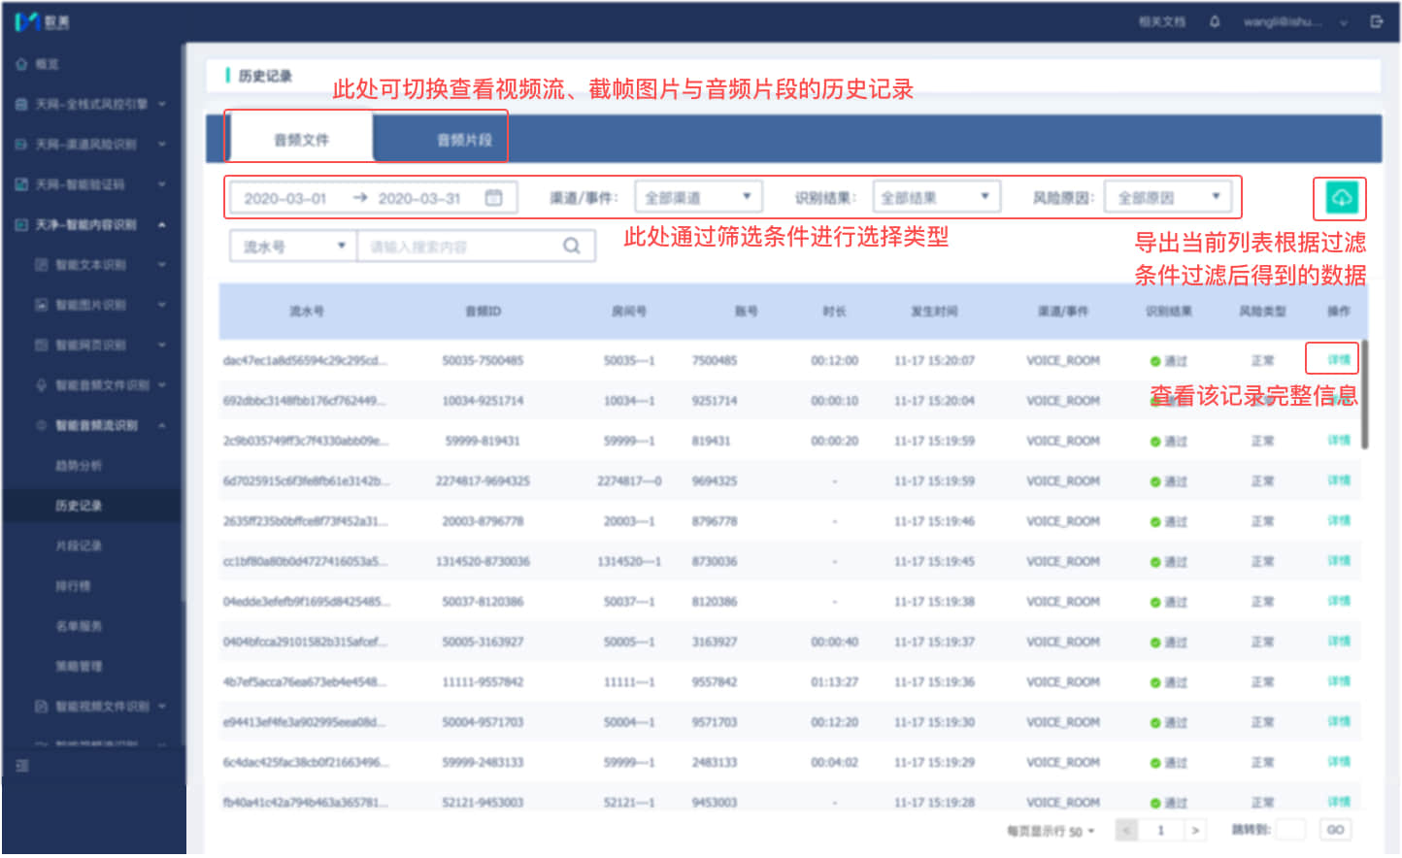Click the GO page jump button

pyautogui.click(x=1336, y=830)
